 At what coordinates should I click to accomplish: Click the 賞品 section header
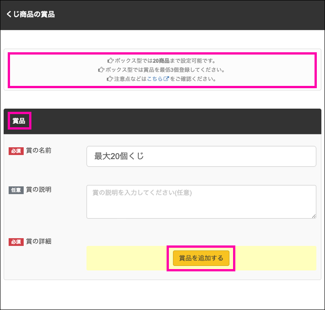point(19,121)
